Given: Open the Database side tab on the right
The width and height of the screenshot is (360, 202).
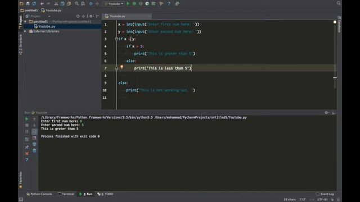Looking at the screenshot, I should click(x=339, y=24).
